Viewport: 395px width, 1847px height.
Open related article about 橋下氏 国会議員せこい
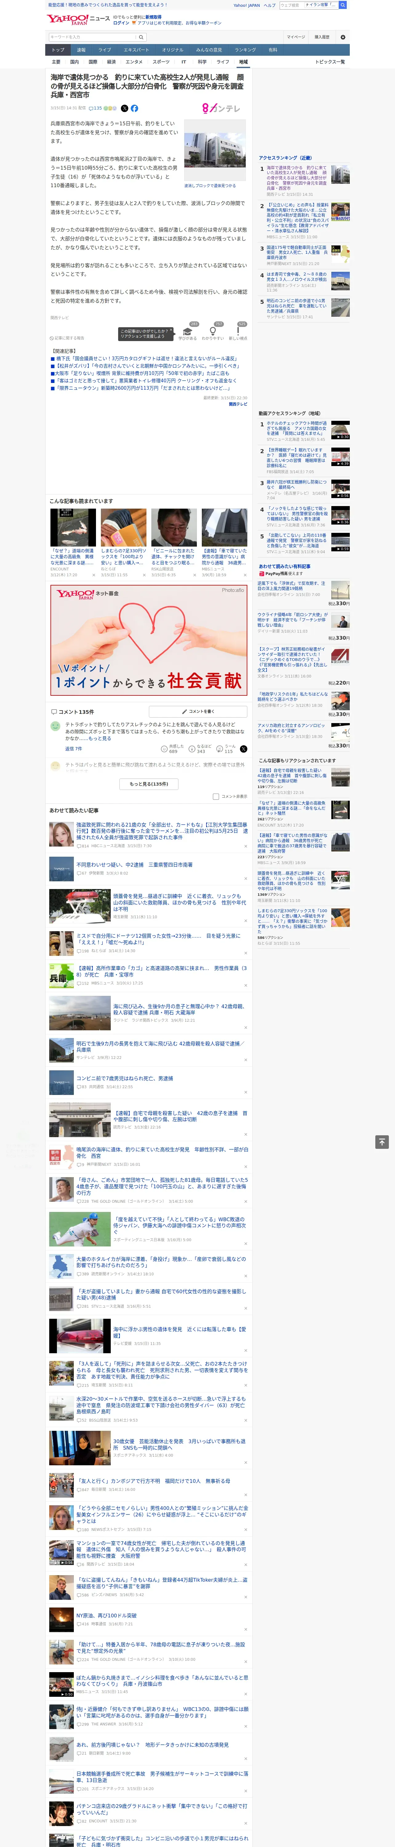pos(146,359)
